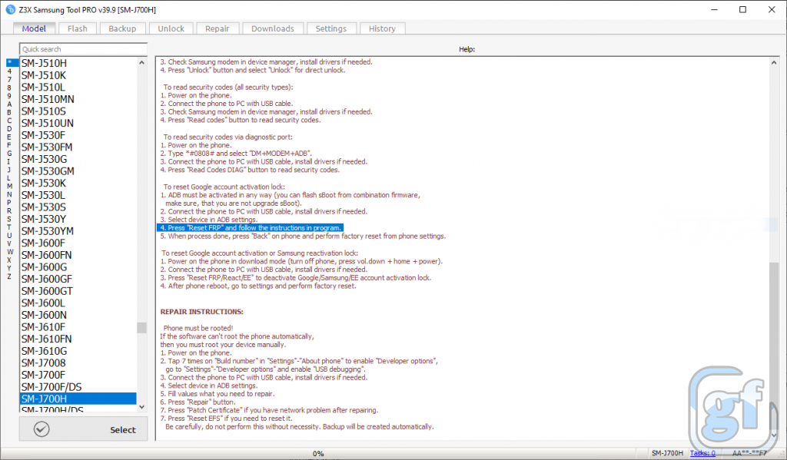Open the Tasks: 0 link
Image resolution: width=787 pixels, height=460 pixels.
[x=702, y=453]
